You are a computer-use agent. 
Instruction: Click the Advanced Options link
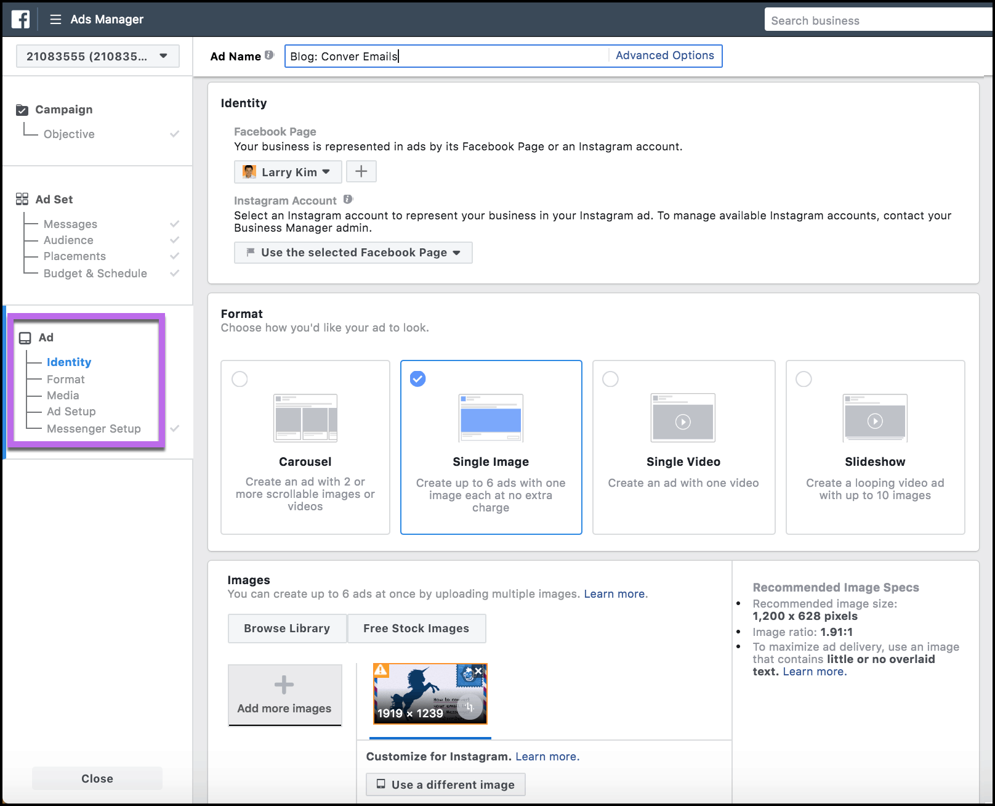click(664, 55)
